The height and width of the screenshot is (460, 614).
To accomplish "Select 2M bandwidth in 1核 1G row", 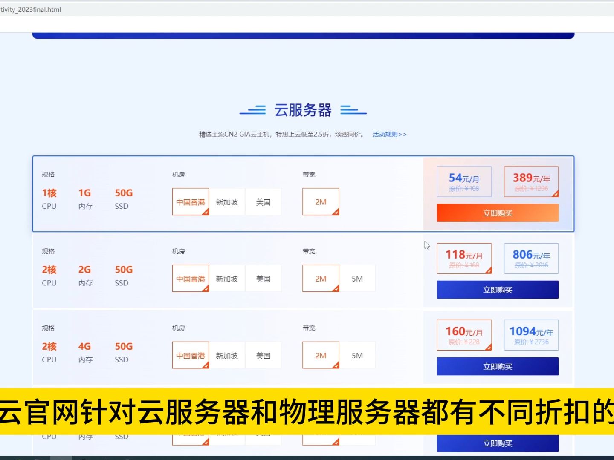I will [321, 202].
